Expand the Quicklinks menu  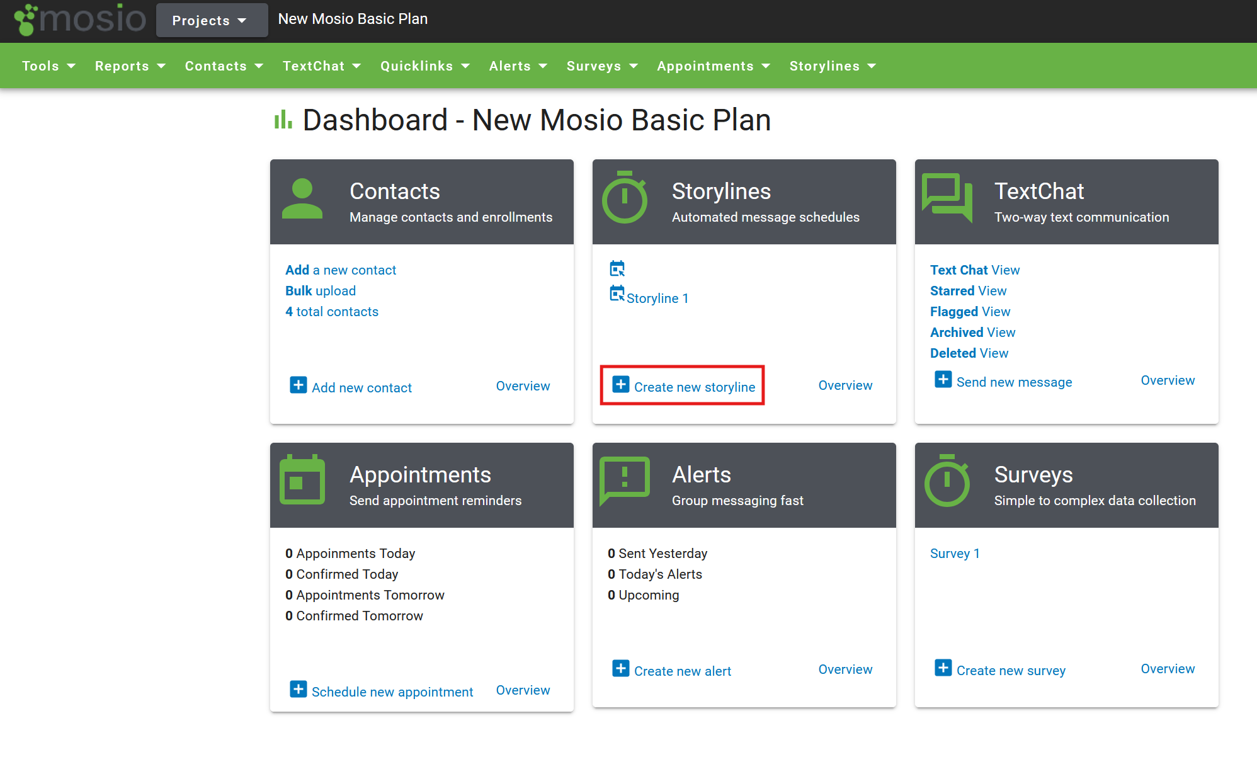[x=425, y=66]
